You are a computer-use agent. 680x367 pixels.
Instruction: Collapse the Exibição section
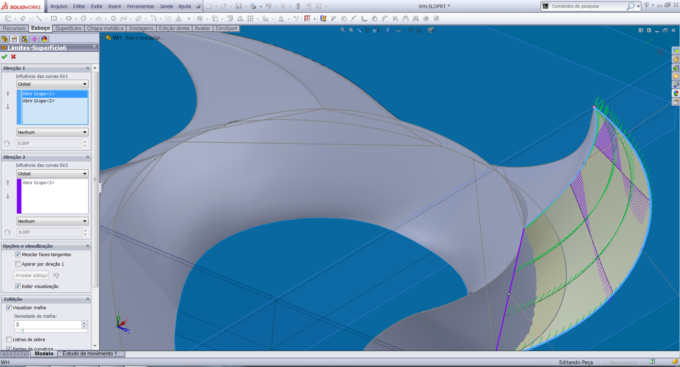(87, 299)
